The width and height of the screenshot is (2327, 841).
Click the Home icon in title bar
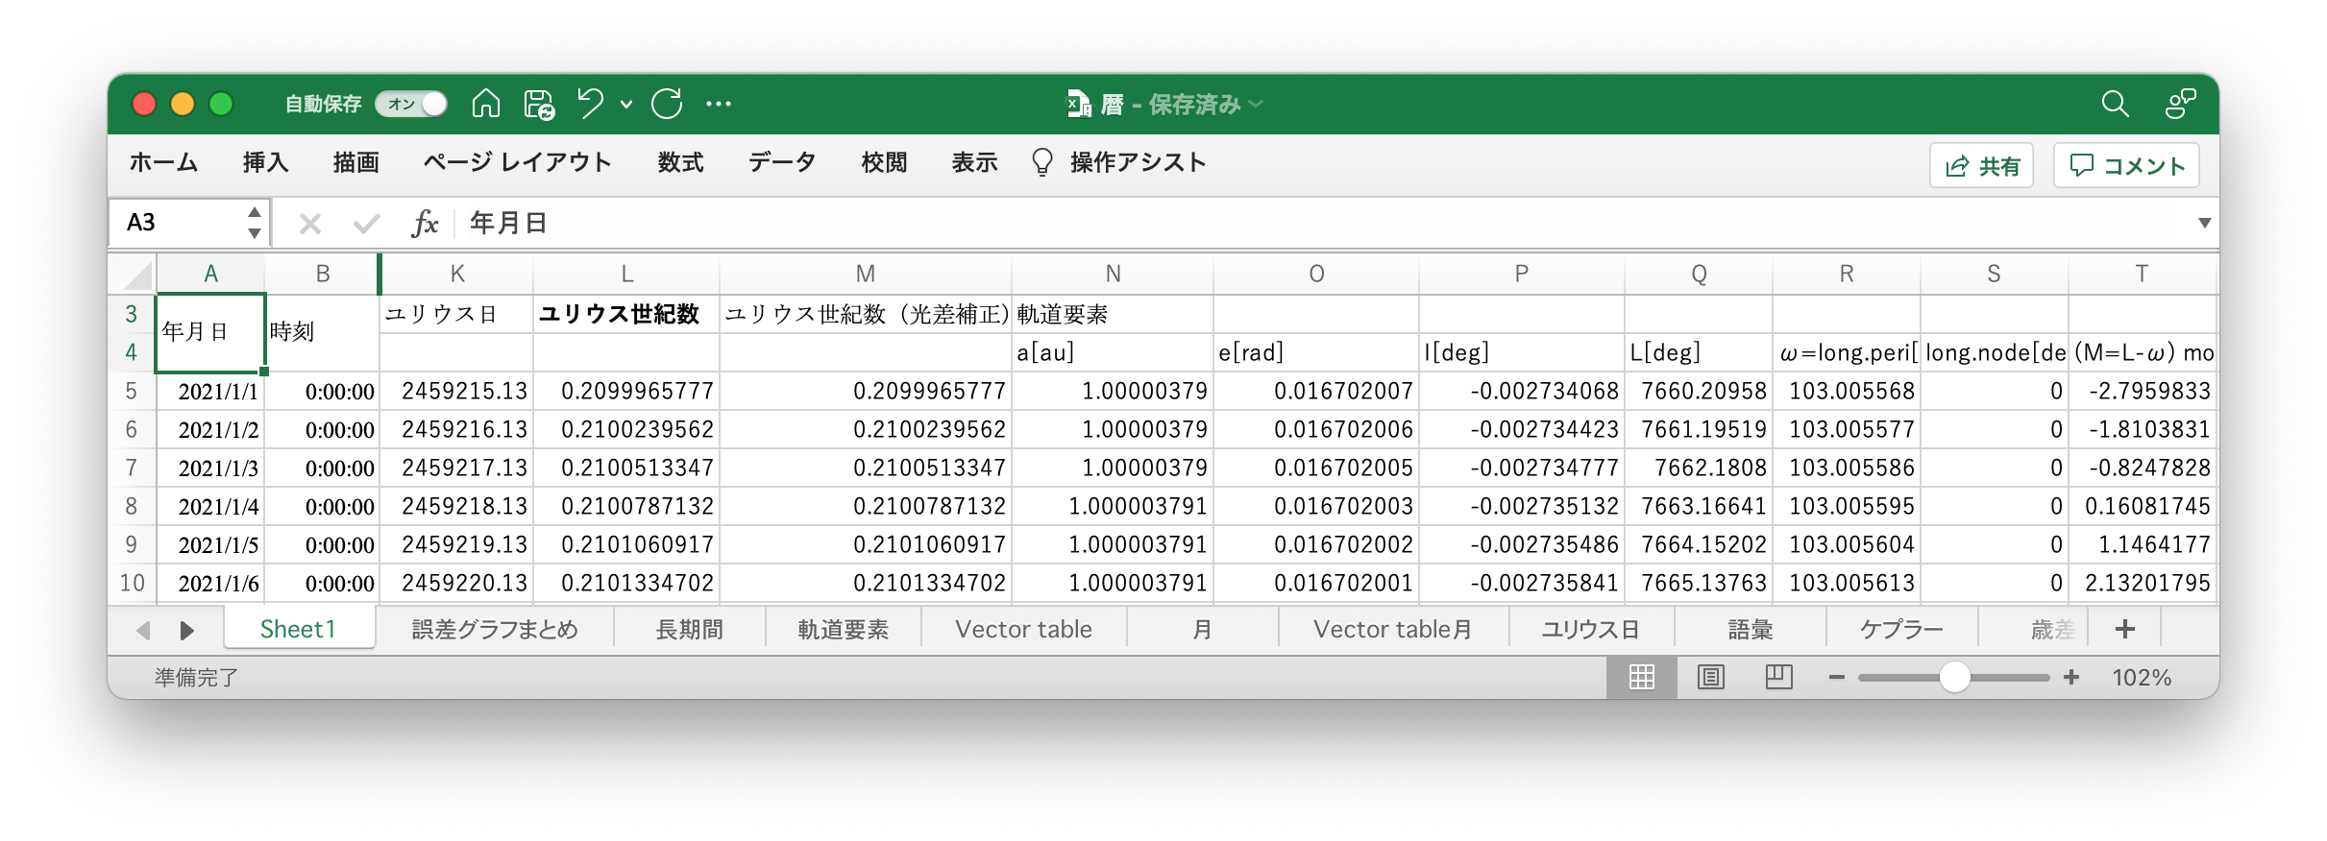[485, 103]
